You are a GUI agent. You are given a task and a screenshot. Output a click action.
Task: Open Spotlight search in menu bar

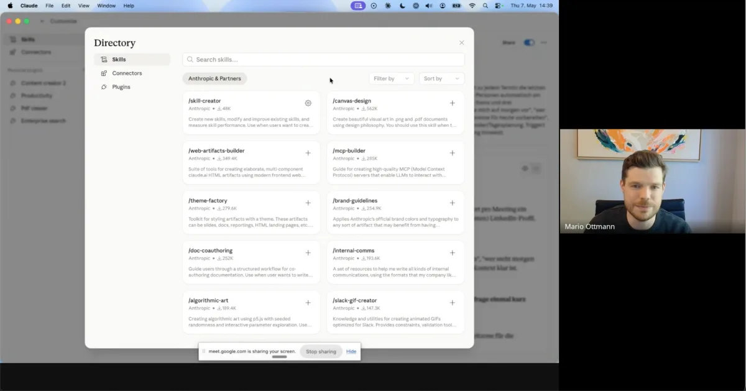[486, 6]
